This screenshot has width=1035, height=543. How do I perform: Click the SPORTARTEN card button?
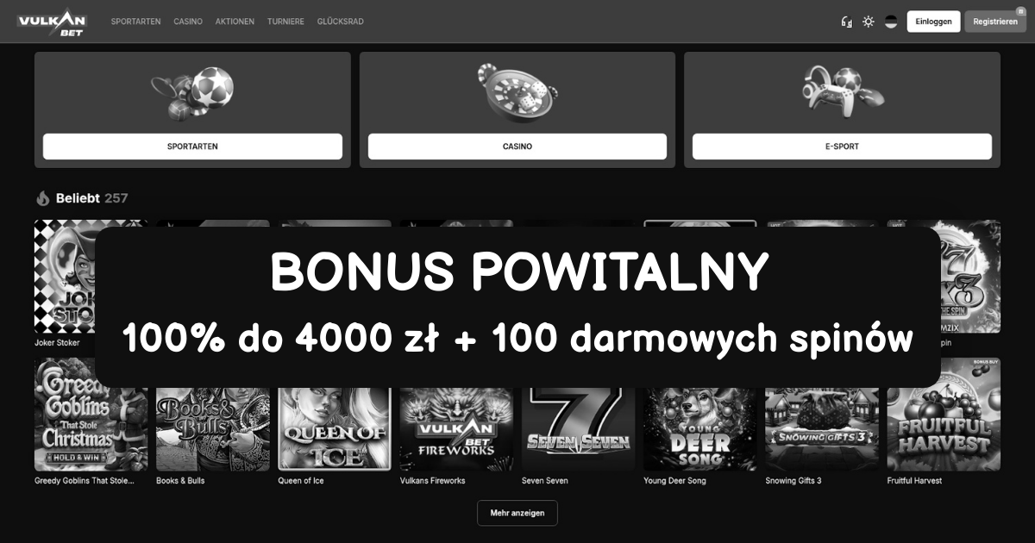tap(192, 147)
